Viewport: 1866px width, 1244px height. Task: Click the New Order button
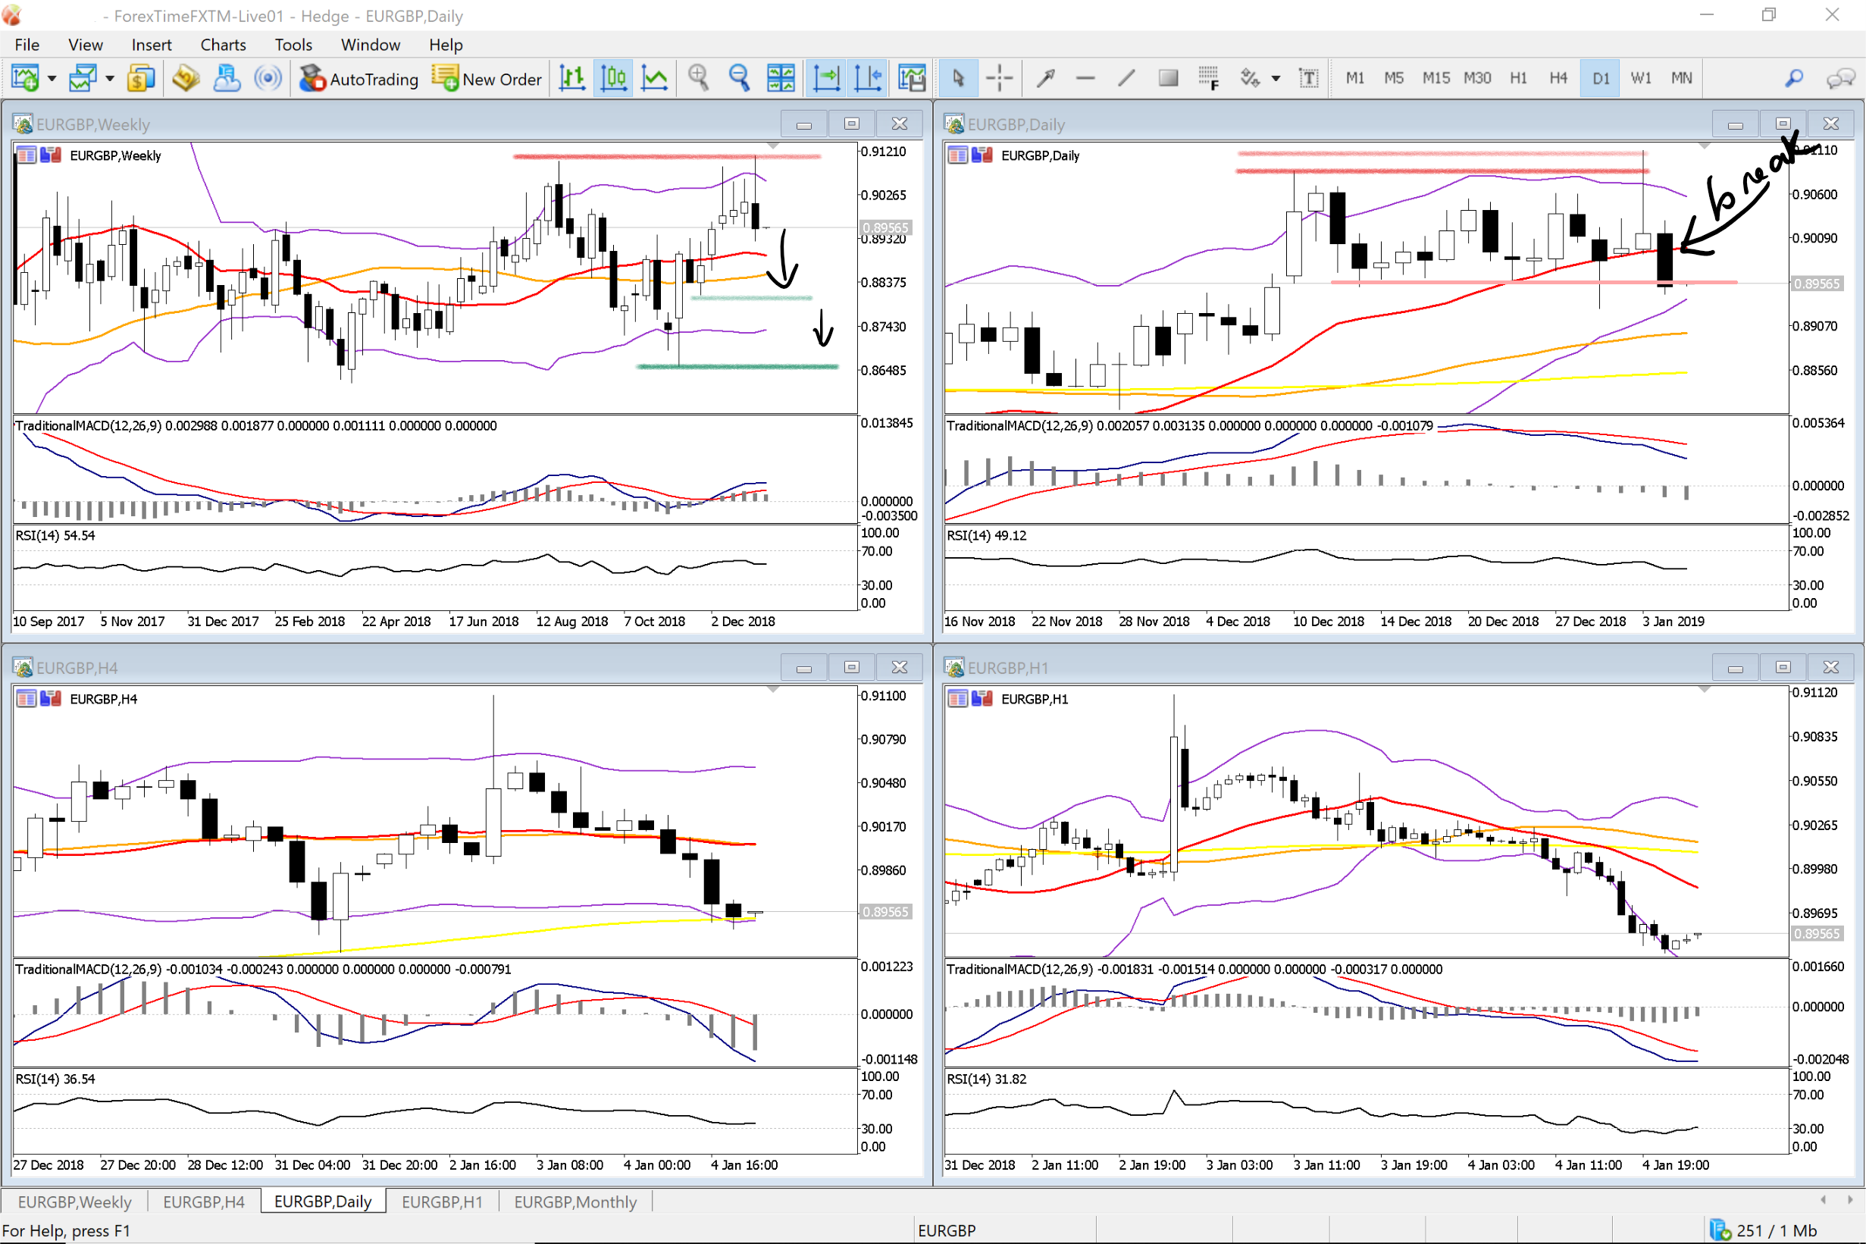click(x=487, y=78)
